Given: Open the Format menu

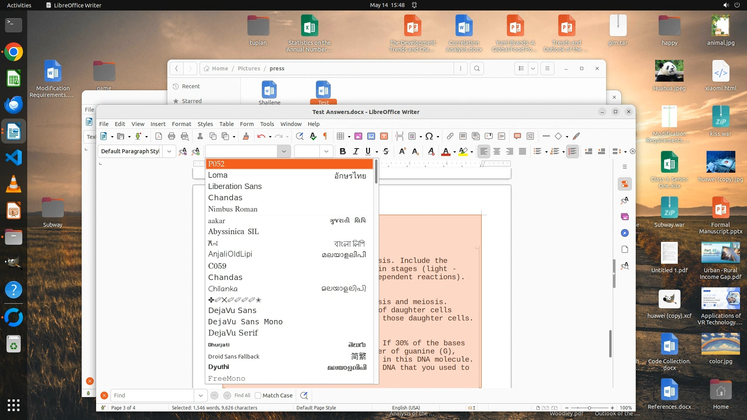Looking at the screenshot, I should click(x=181, y=124).
